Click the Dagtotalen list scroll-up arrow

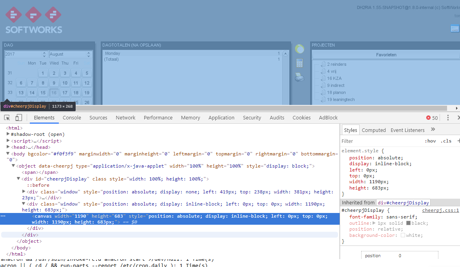pos(285,54)
